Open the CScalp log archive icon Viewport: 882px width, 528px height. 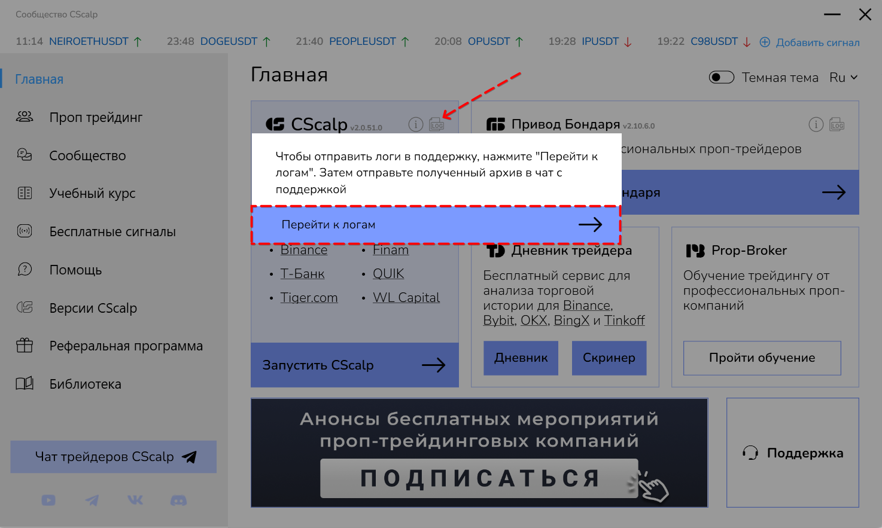coord(437,124)
